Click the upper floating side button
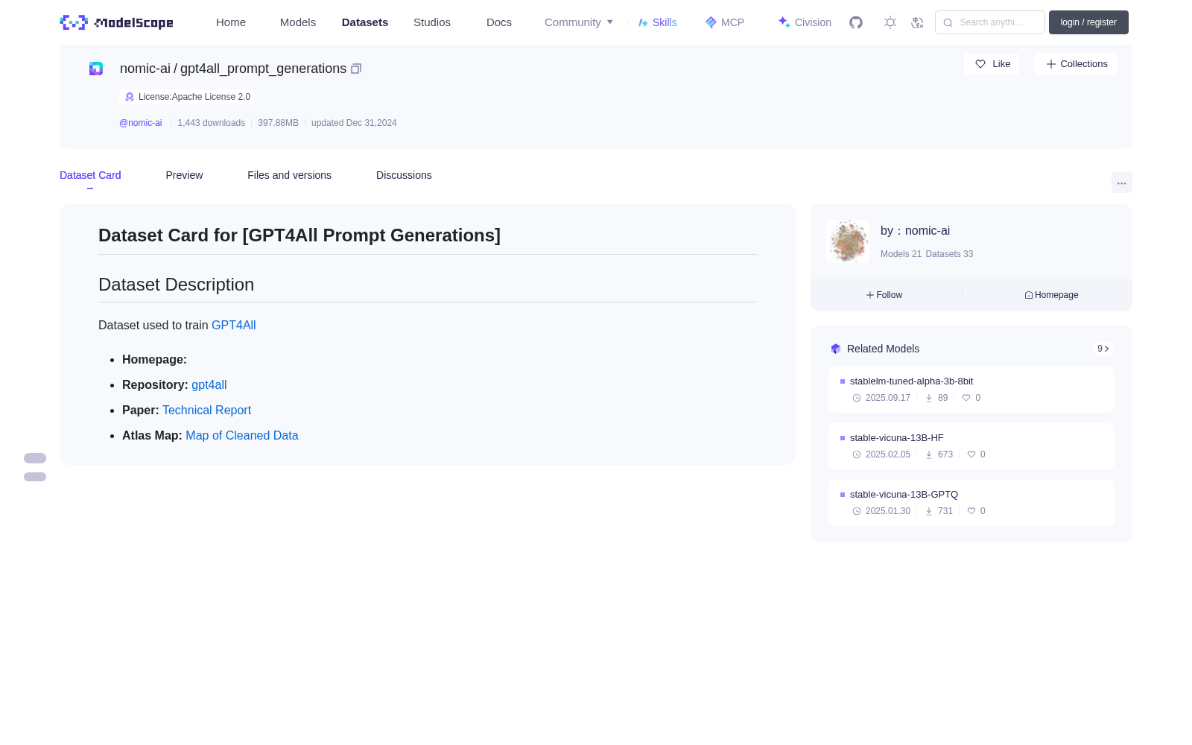This screenshot has height=745, width=1192. coord(35,458)
